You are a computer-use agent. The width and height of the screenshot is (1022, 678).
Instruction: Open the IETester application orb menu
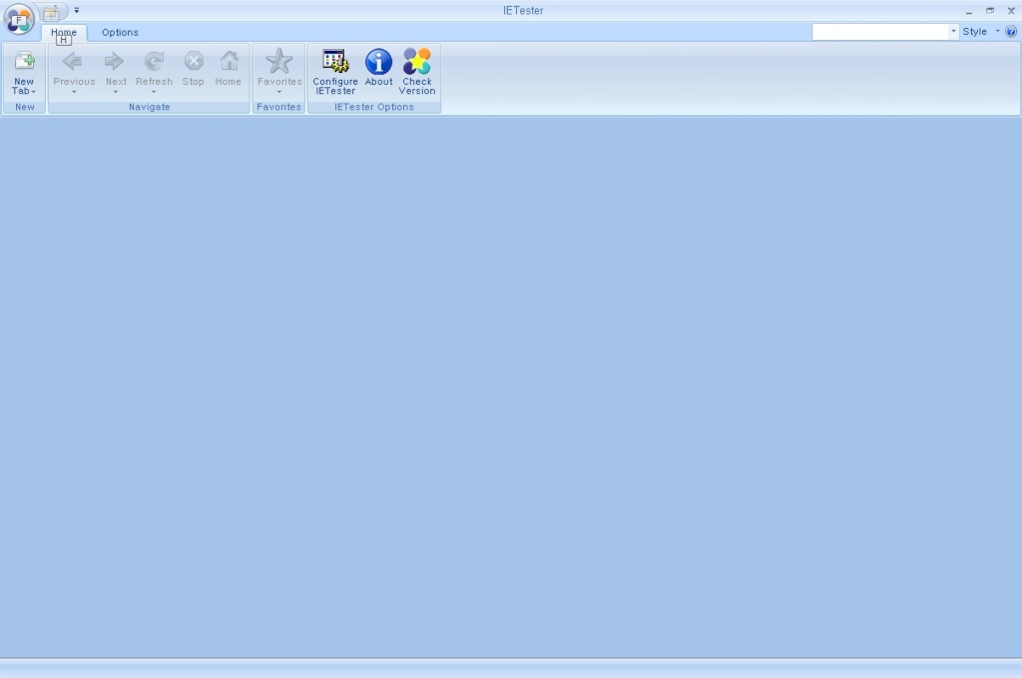click(x=19, y=19)
